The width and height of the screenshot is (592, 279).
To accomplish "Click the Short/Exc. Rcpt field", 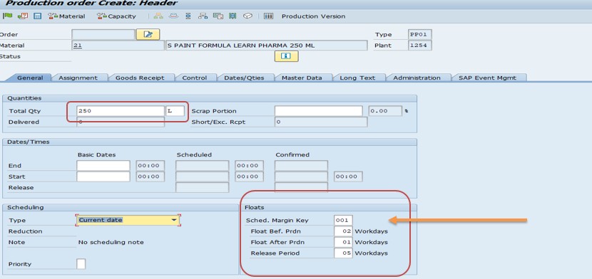I will pos(320,122).
